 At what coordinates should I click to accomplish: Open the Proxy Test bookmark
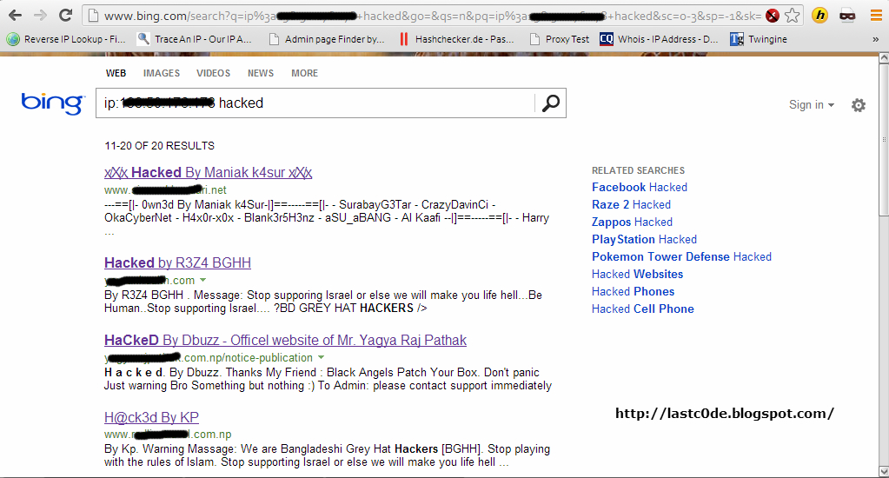[x=560, y=39]
